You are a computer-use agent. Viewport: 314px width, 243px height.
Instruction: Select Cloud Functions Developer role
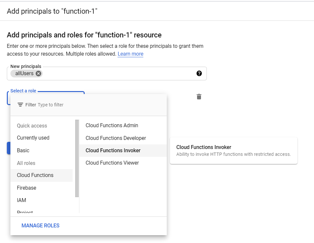(x=116, y=138)
